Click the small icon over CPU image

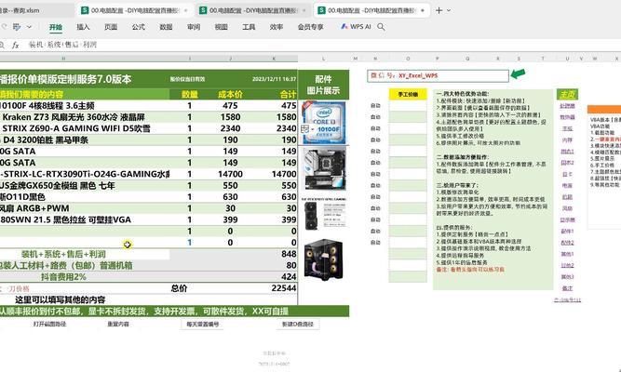point(305,129)
